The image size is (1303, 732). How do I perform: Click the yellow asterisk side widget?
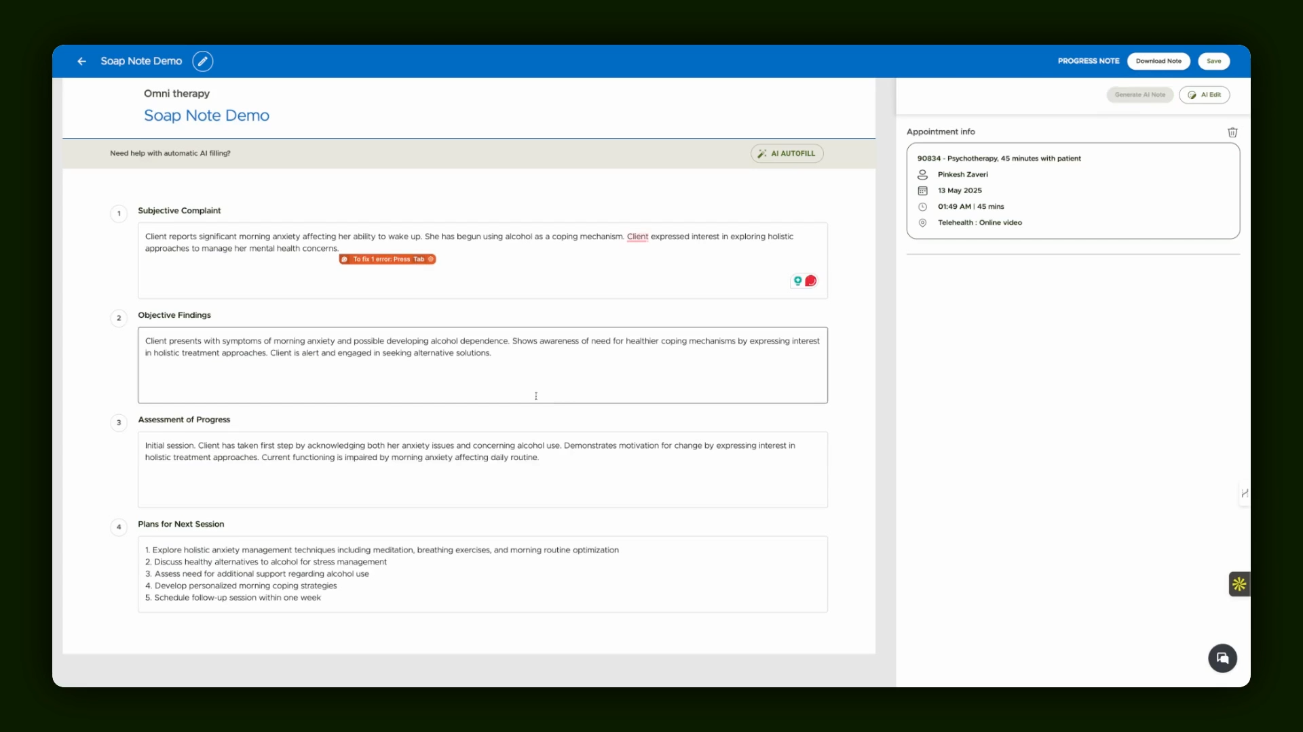pos(1239,584)
